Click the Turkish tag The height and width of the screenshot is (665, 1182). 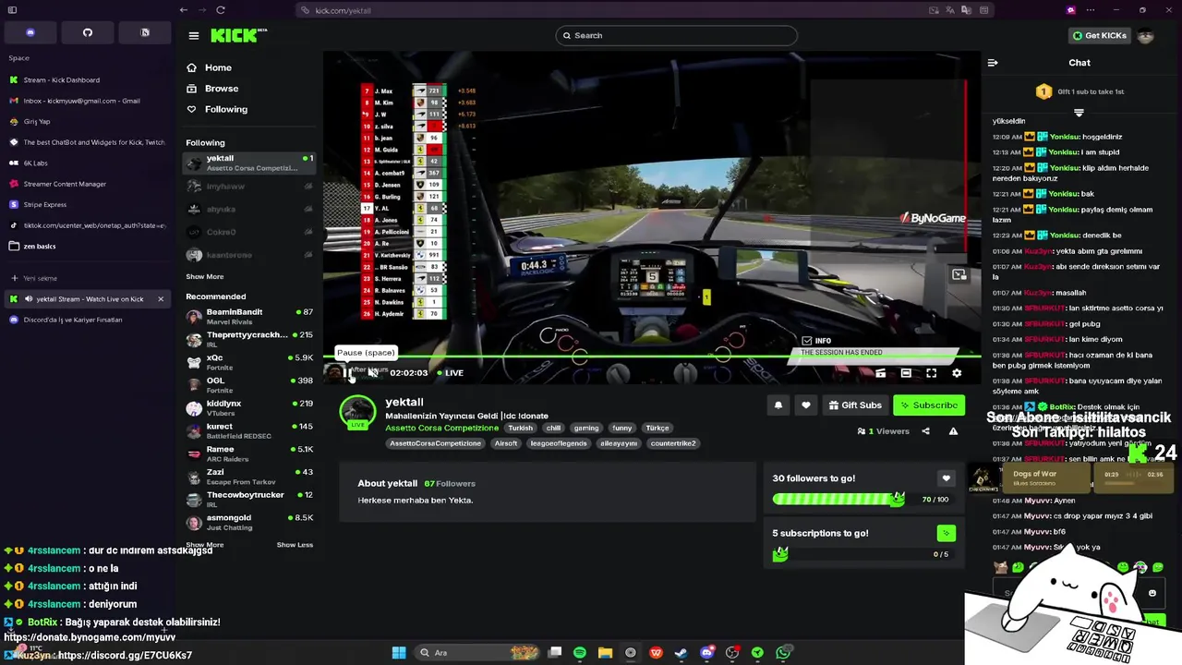coord(520,428)
